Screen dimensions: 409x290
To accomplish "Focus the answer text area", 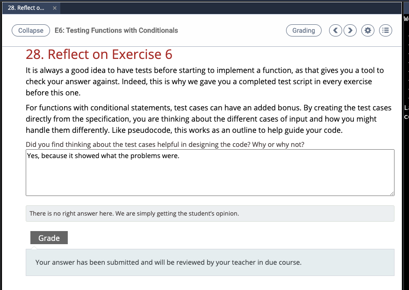I will tap(210, 173).
